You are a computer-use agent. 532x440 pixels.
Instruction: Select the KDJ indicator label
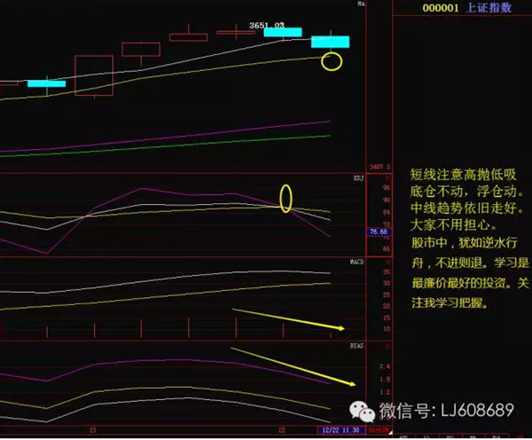tap(358, 178)
